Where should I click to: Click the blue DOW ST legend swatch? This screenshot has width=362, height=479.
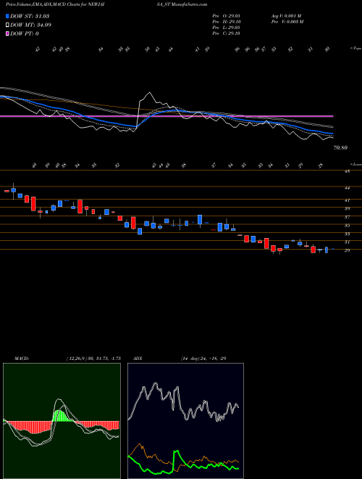coord(7,16)
